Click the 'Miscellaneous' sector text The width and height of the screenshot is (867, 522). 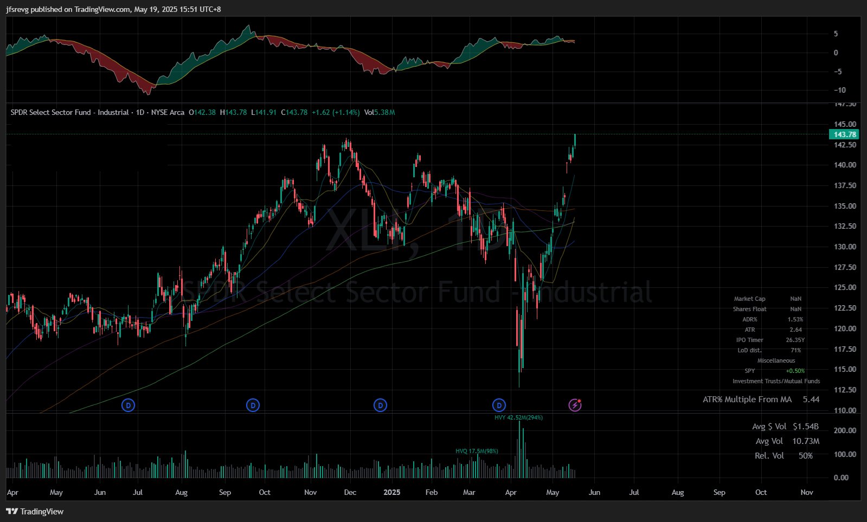click(x=776, y=360)
